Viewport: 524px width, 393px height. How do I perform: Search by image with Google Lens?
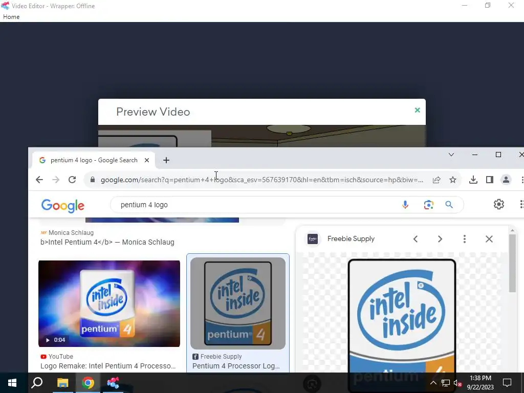tap(428, 205)
